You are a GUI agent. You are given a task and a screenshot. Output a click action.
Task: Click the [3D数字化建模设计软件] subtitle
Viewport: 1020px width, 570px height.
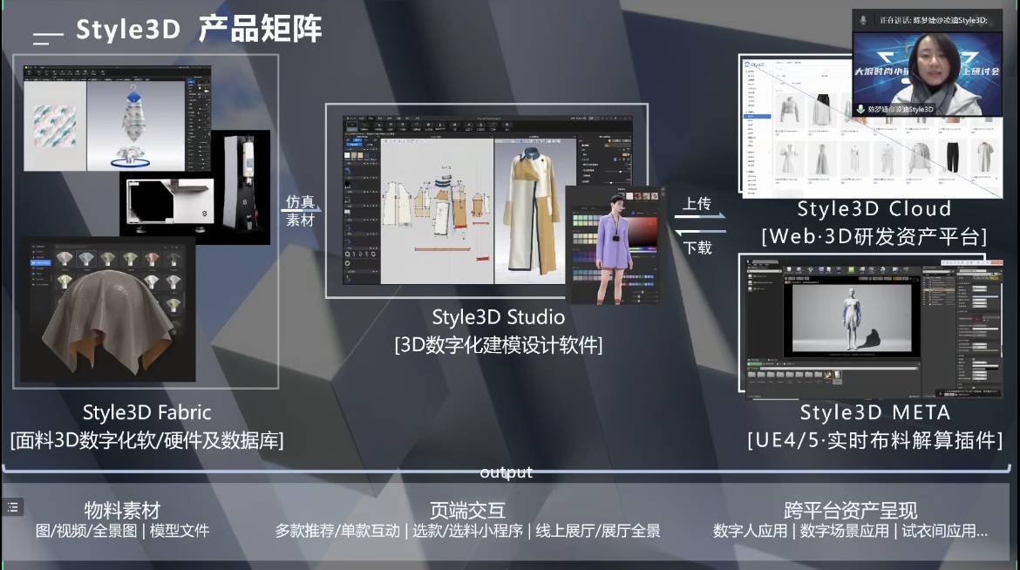coord(499,345)
